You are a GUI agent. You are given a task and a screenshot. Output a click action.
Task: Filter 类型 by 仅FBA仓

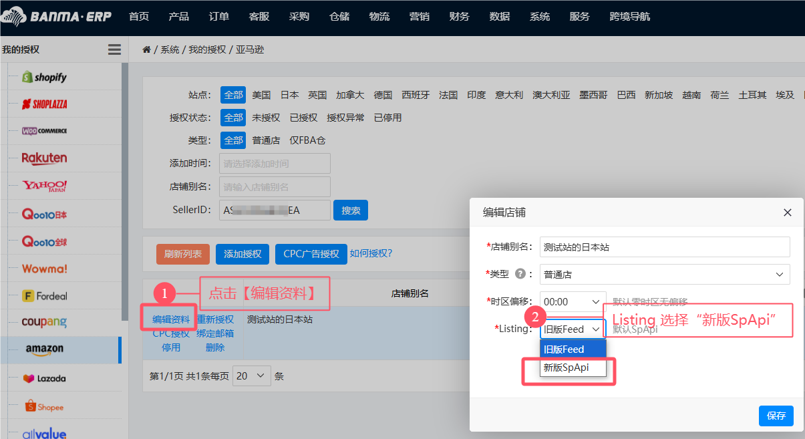[307, 140]
